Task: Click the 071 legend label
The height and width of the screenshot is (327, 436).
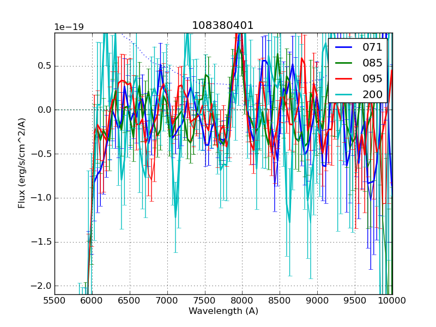Action: 373,47
